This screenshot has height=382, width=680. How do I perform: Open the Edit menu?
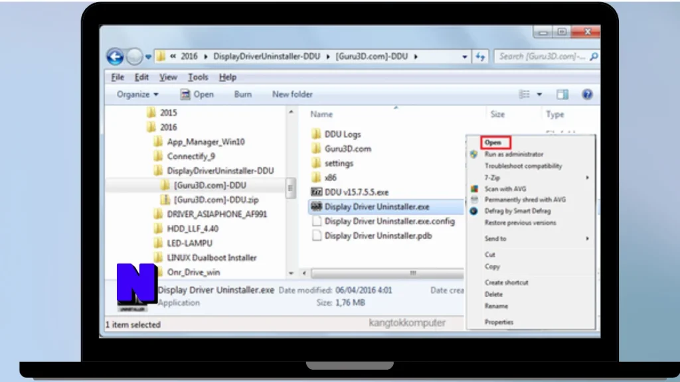(141, 77)
